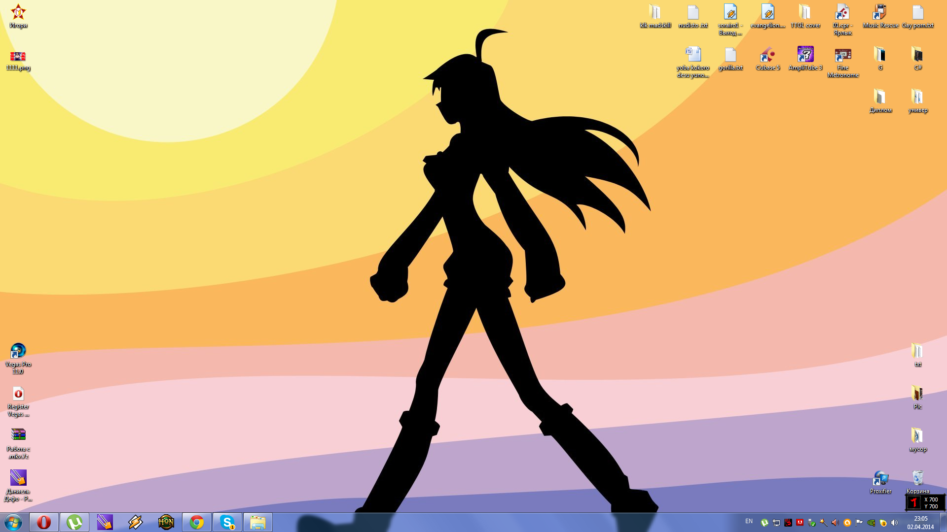
Task: Open the Корзина recycle bin
Action: point(918,482)
